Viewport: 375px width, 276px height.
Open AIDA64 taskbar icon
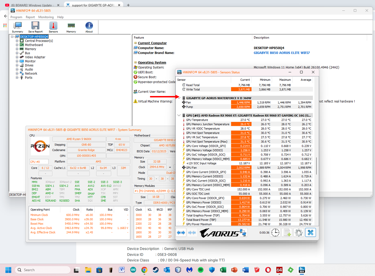pos(279,270)
